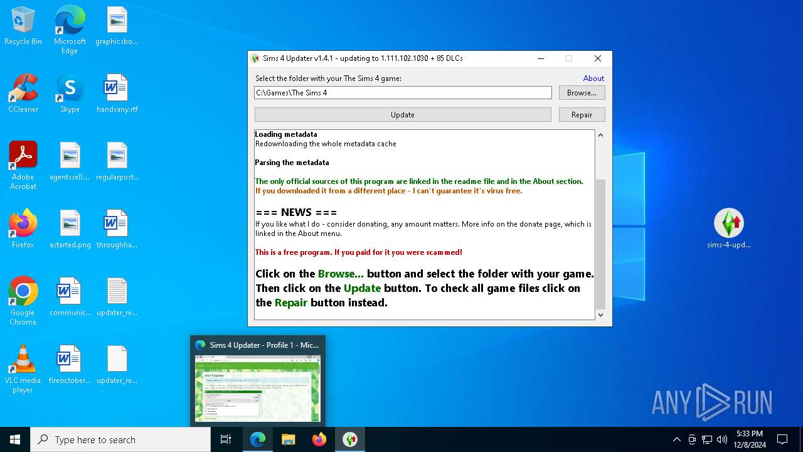Screen dimensions: 803x452
Task: Select throughha... Word document on desktop
Action: coord(117,229)
